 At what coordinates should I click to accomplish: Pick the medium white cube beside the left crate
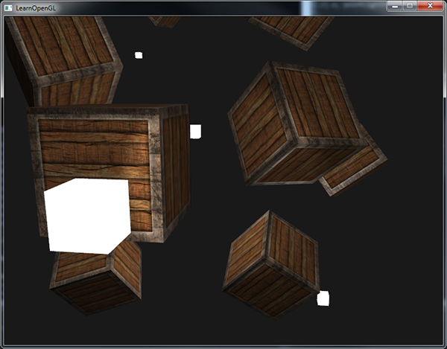click(x=195, y=132)
